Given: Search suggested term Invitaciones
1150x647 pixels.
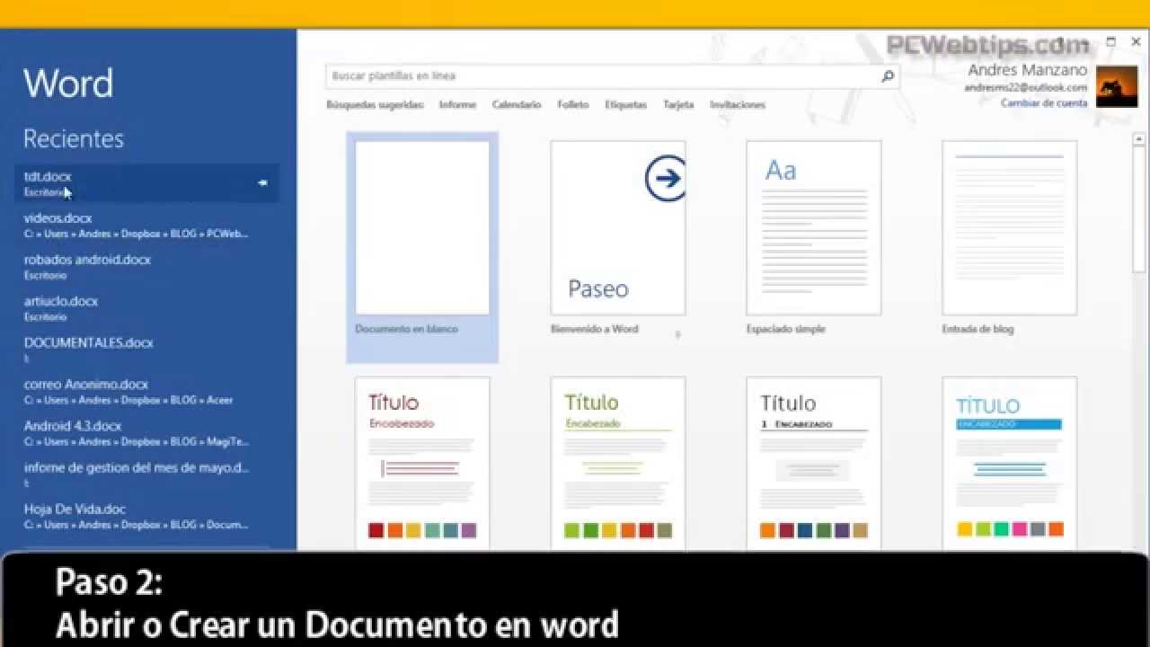Looking at the screenshot, I should (738, 105).
